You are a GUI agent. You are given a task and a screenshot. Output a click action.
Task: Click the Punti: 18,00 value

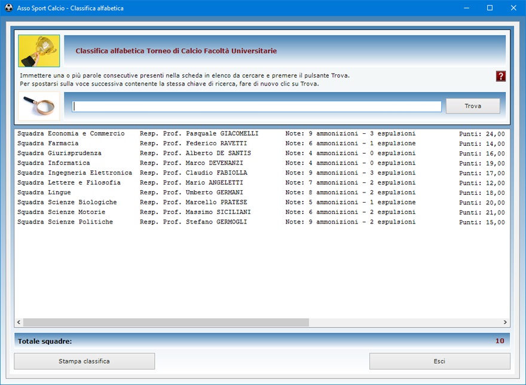[482, 193]
